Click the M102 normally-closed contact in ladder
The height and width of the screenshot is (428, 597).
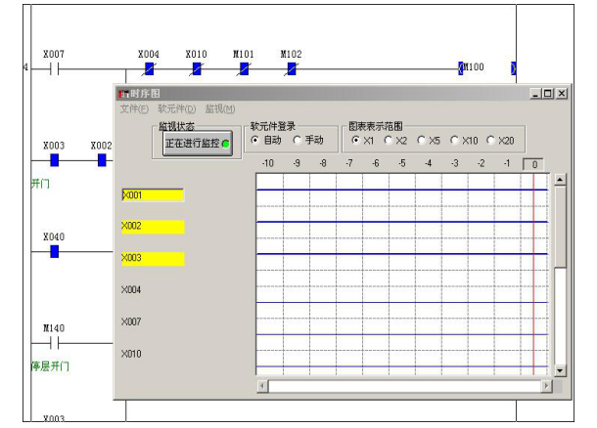292,69
